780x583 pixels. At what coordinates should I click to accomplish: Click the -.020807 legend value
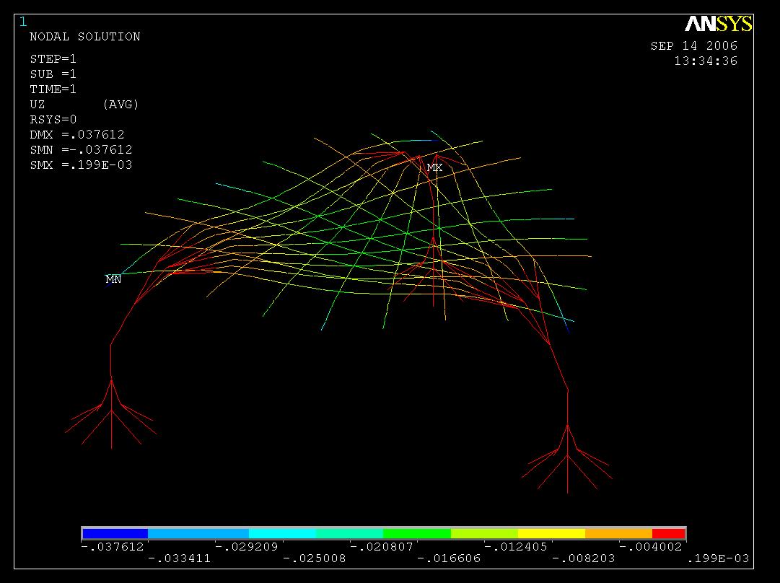point(382,547)
